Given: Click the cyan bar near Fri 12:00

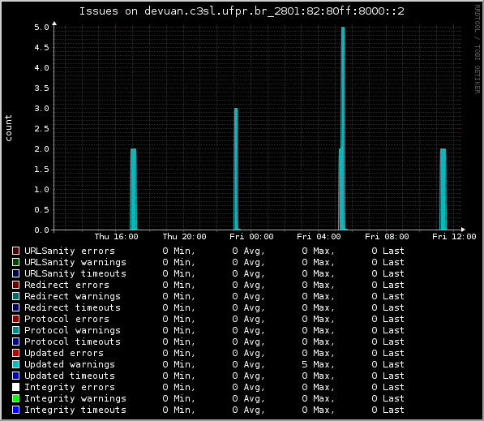Looking at the screenshot, I should (x=443, y=189).
